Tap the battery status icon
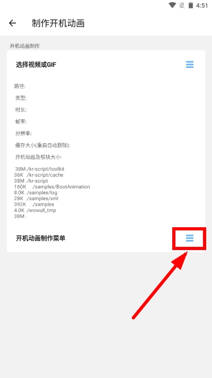This screenshot has width=212, height=378. (x=191, y=5)
